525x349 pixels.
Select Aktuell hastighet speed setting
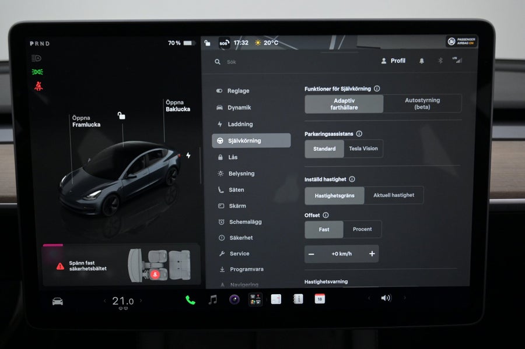tap(394, 195)
